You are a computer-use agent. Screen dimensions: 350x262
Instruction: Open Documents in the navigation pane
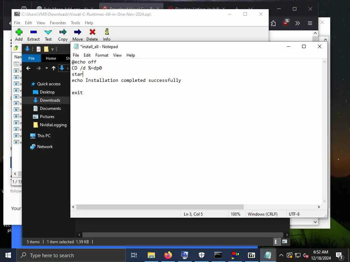(50, 108)
